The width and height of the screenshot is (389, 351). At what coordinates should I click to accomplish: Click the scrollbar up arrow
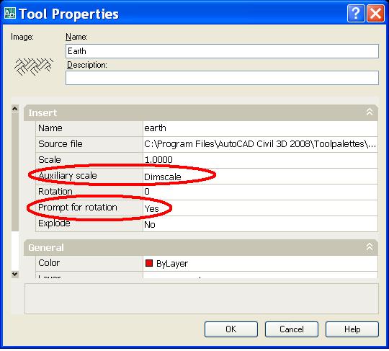tap(15, 109)
